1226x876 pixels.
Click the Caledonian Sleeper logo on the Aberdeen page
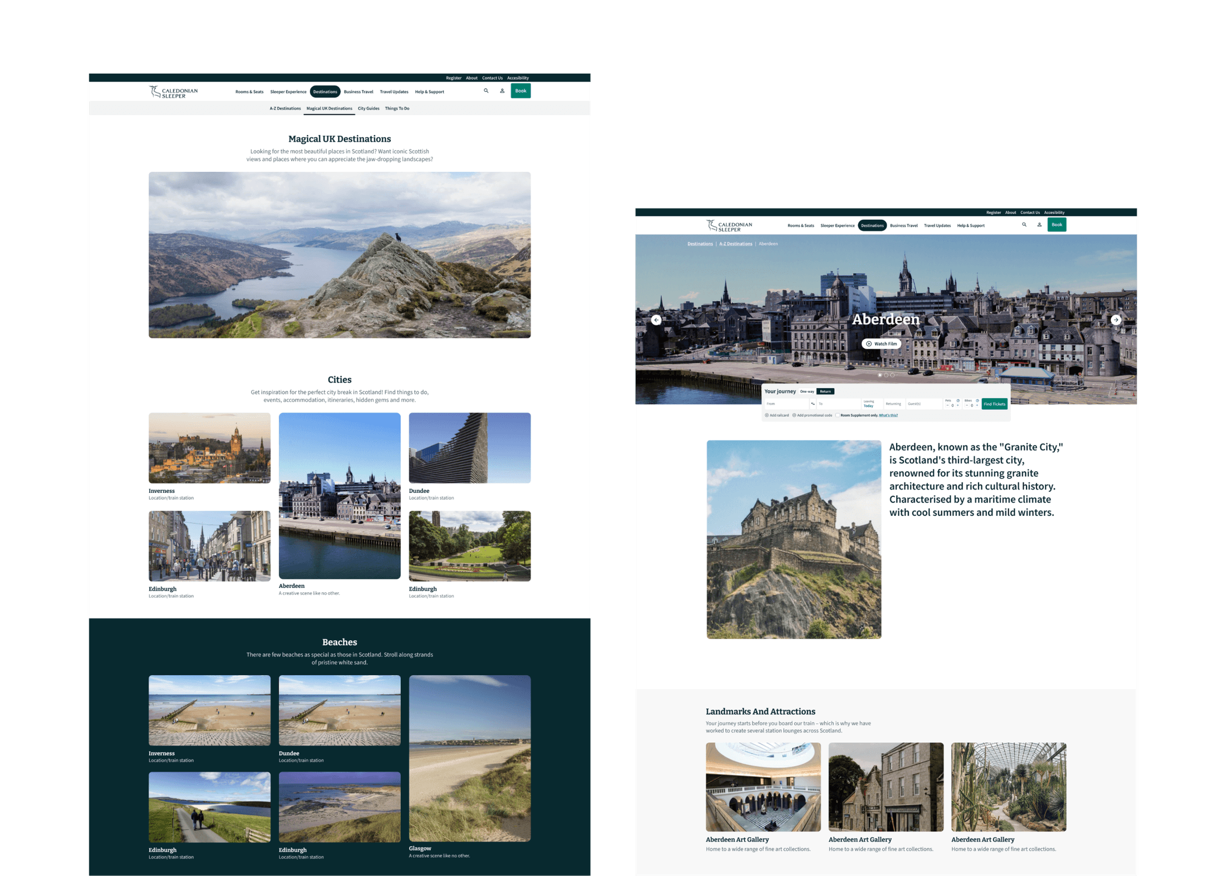729,226
